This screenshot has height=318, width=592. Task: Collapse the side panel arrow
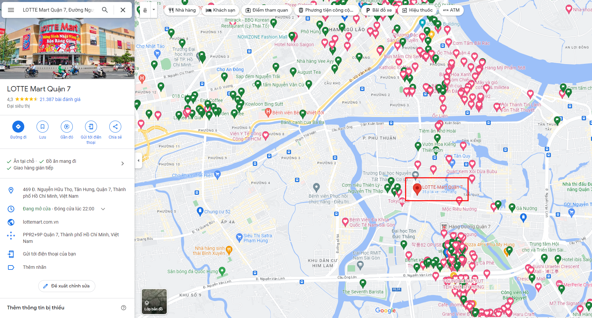point(139,160)
